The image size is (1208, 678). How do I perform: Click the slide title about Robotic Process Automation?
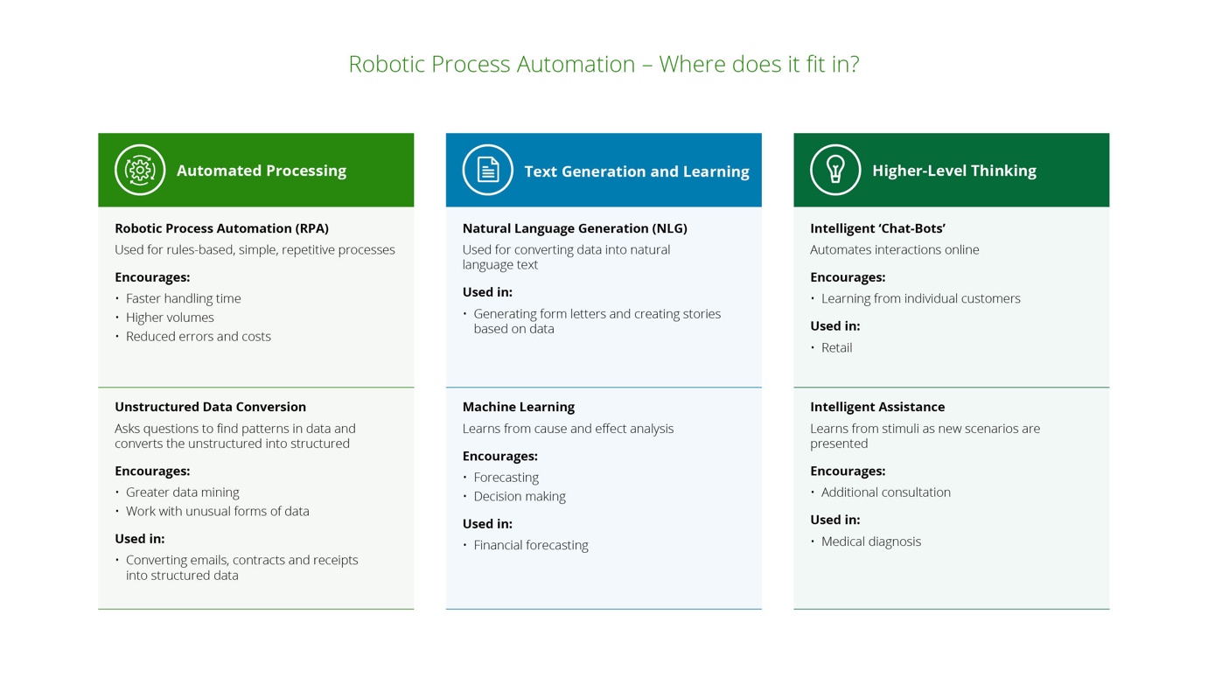coord(604,64)
